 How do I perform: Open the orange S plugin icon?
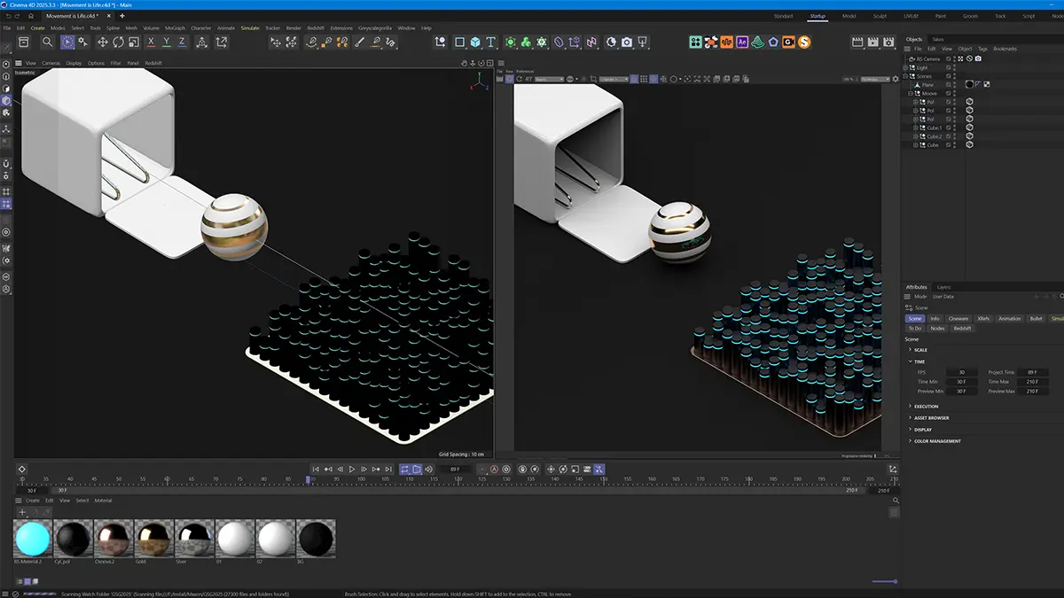804,42
